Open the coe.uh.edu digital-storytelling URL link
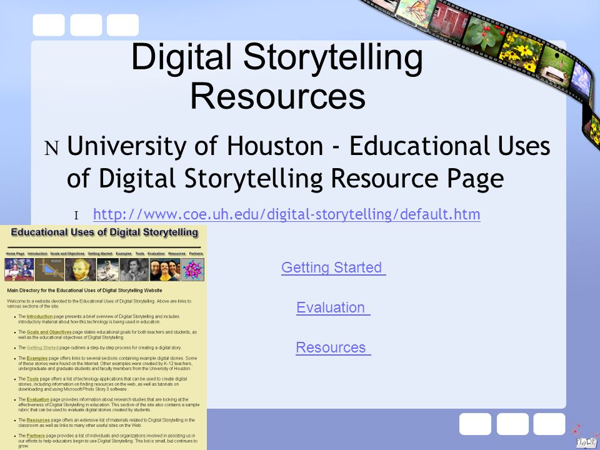The width and height of the screenshot is (600, 450). [x=287, y=214]
